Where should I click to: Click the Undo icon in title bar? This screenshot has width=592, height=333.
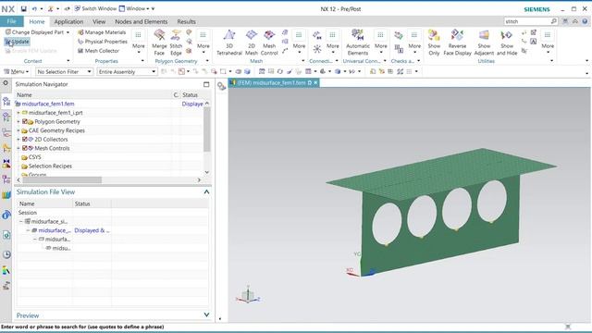(34, 8)
